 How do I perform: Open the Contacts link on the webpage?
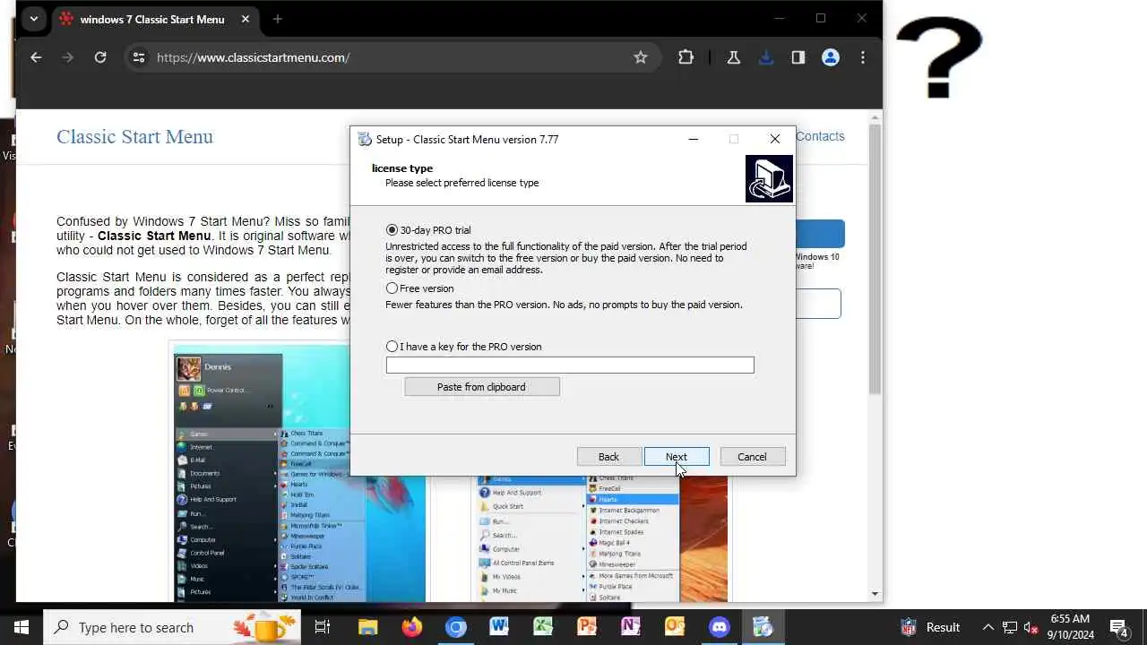820,136
